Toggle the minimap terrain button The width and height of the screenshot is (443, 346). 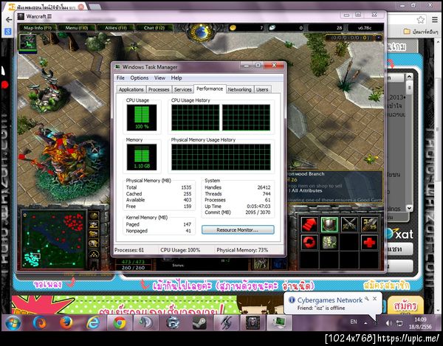tap(94, 225)
